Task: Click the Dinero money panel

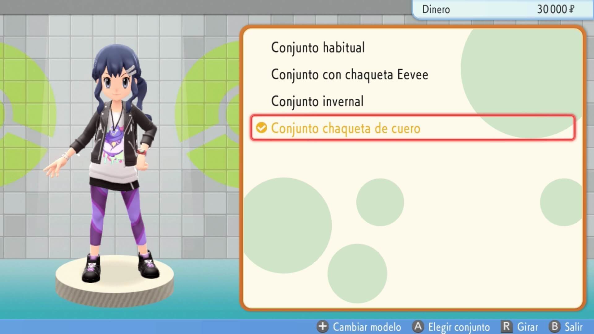Action: (x=503, y=9)
